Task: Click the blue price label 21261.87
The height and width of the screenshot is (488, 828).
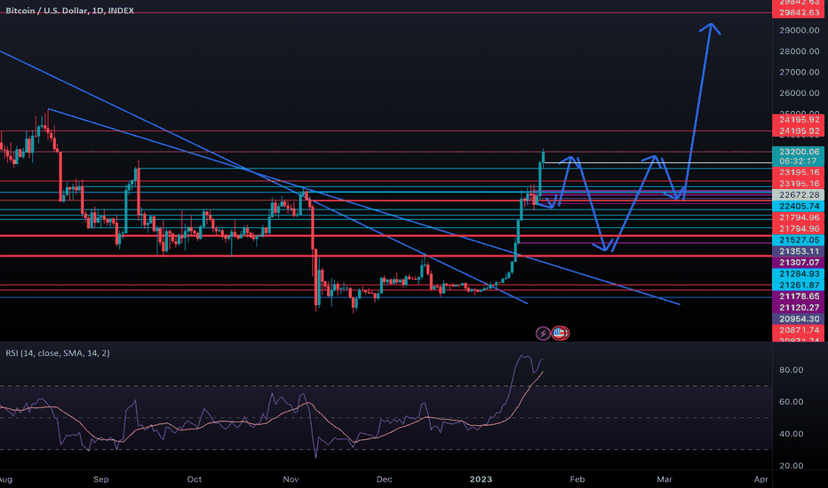Action: pyautogui.click(x=799, y=285)
